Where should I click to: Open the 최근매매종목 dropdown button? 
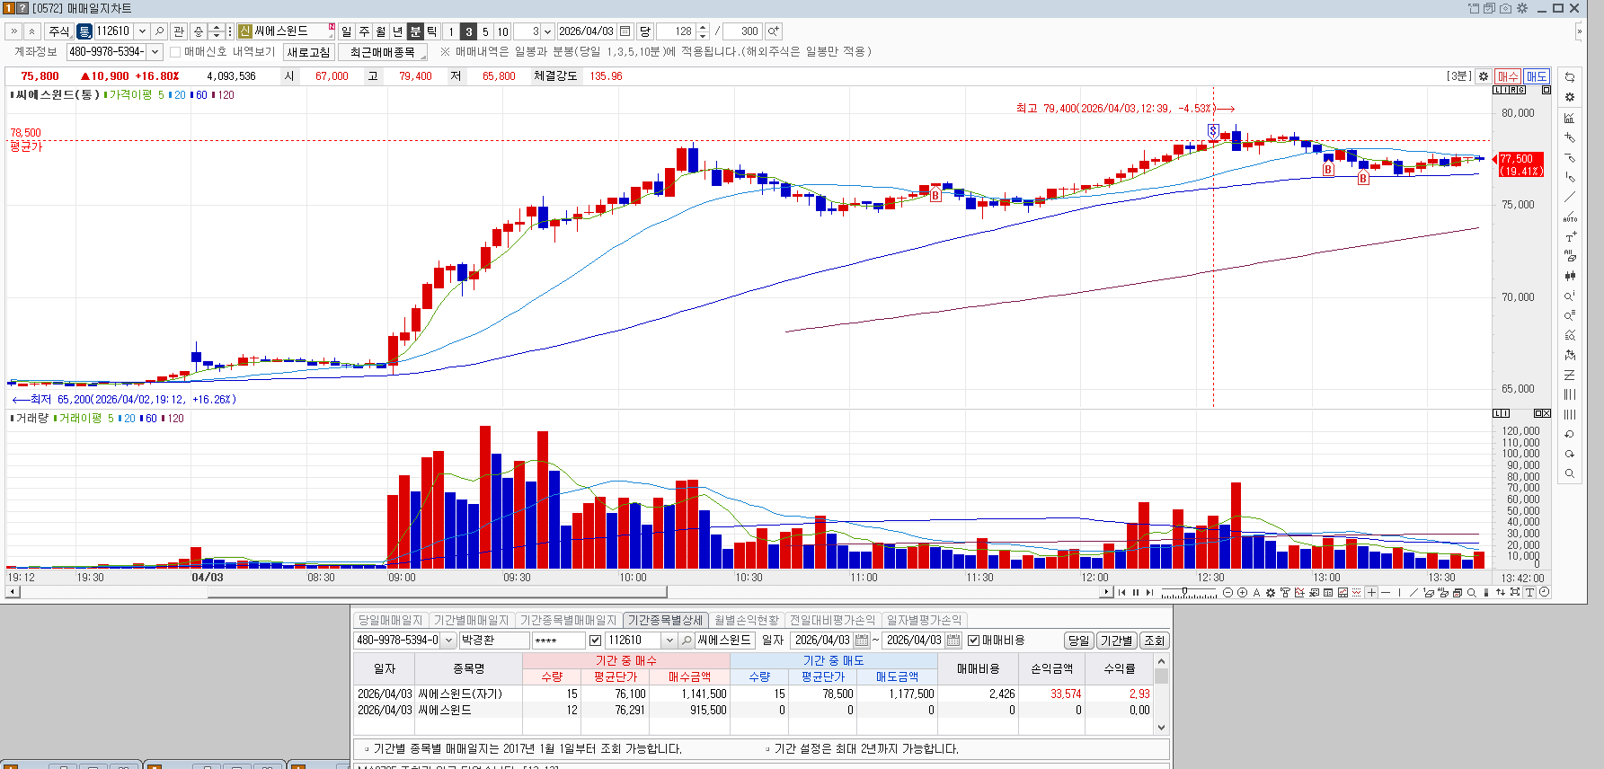pyautogui.click(x=383, y=52)
